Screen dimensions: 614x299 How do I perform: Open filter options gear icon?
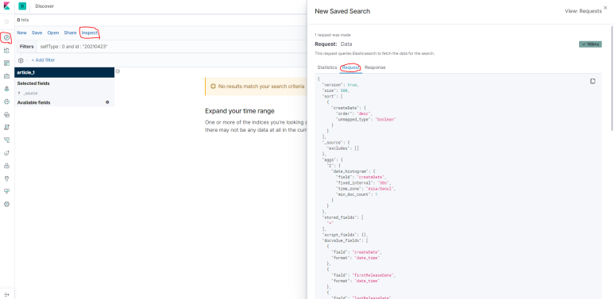[x=21, y=60]
